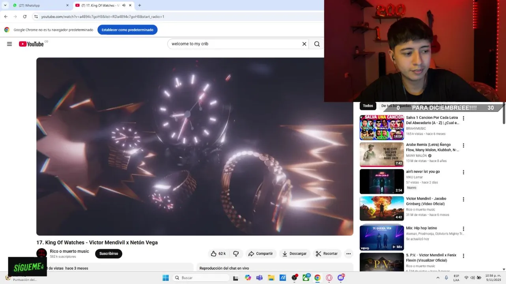
Task: Open more actions ellipsis under the video
Action: click(348, 254)
